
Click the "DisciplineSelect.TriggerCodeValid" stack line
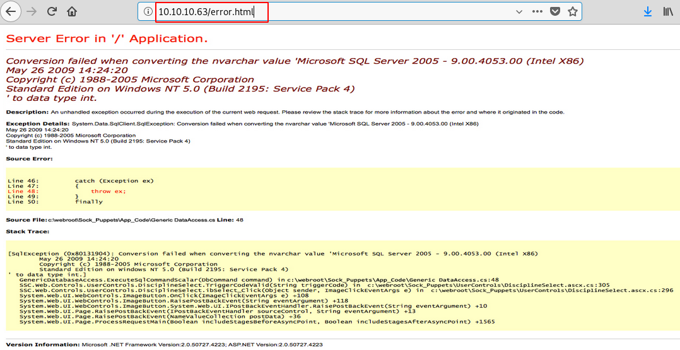(314, 285)
